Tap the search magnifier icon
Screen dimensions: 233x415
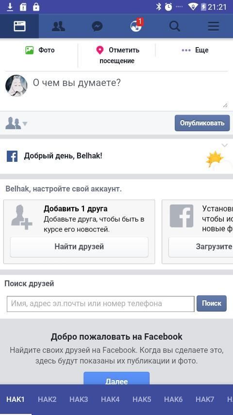click(x=175, y=26)
